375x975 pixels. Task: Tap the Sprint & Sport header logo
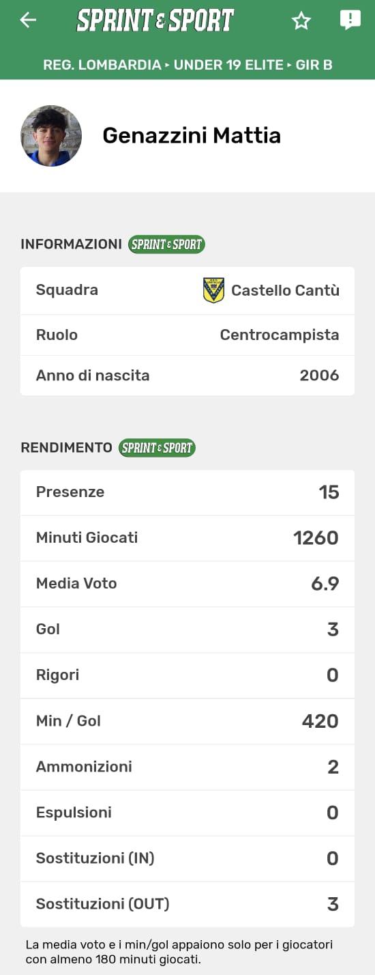tap(155, 20)
